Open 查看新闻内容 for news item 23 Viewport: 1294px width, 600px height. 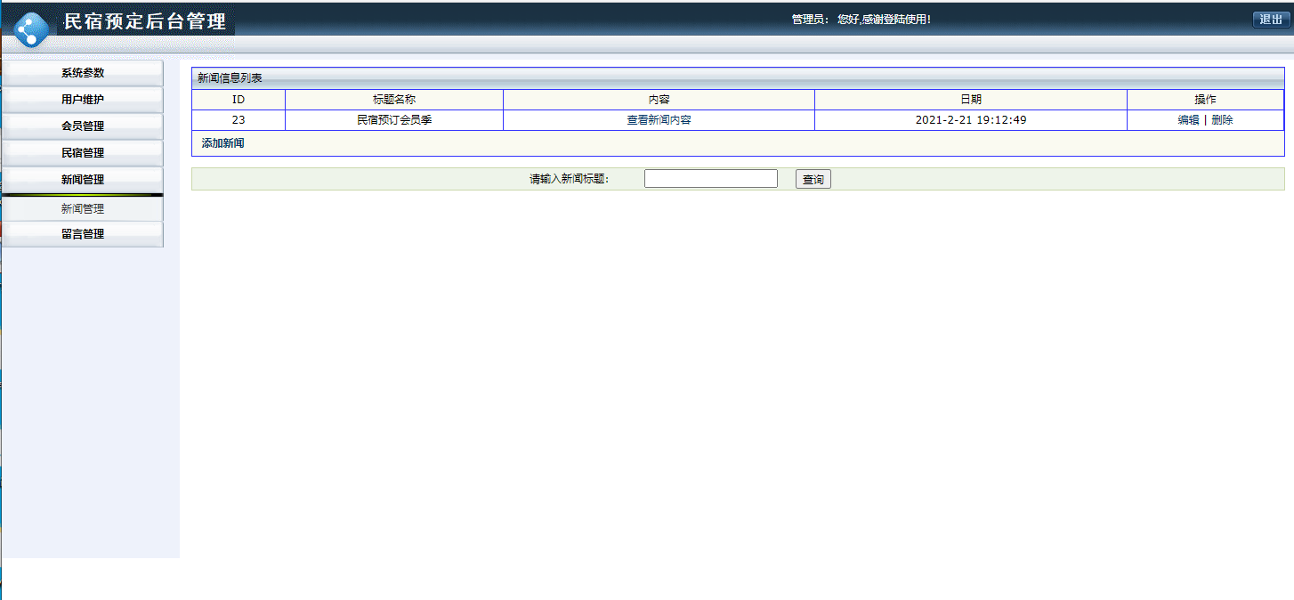(658, 119)
